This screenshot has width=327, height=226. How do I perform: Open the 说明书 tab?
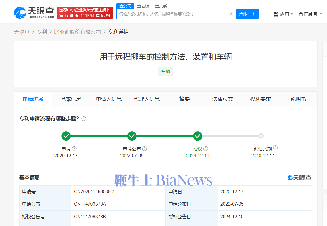pyautogui.click(x=298, y=99)
